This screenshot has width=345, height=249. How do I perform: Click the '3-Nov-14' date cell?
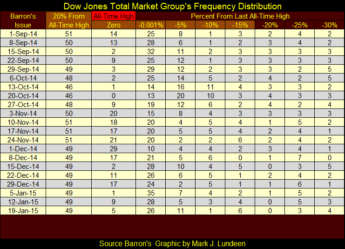click(x=23, y=113)
